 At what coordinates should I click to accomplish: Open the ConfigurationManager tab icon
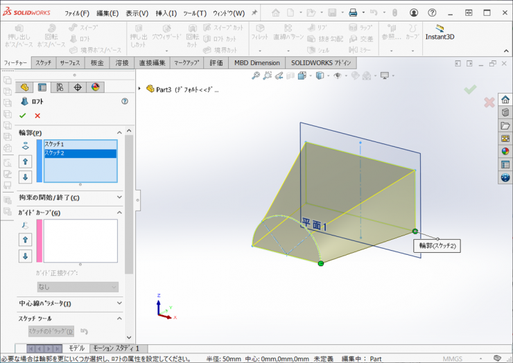coord(60,87)
